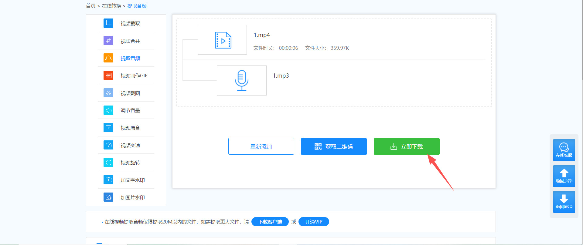Click the video crop (视频截取) icon
Viewport: 583px width, 245px height.
(108, 23)
